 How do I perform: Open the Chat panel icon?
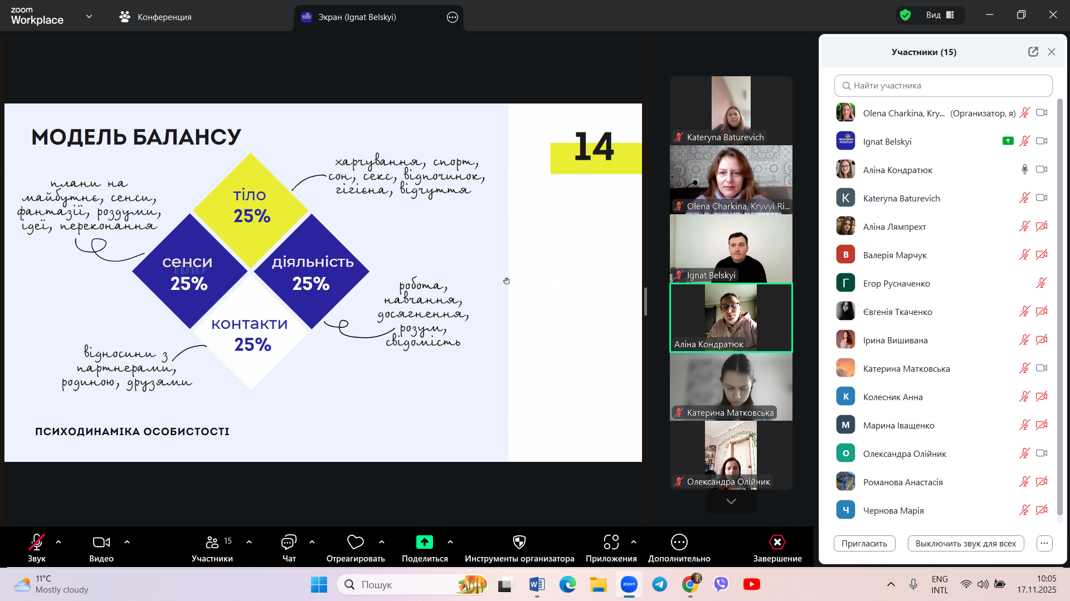289,542
